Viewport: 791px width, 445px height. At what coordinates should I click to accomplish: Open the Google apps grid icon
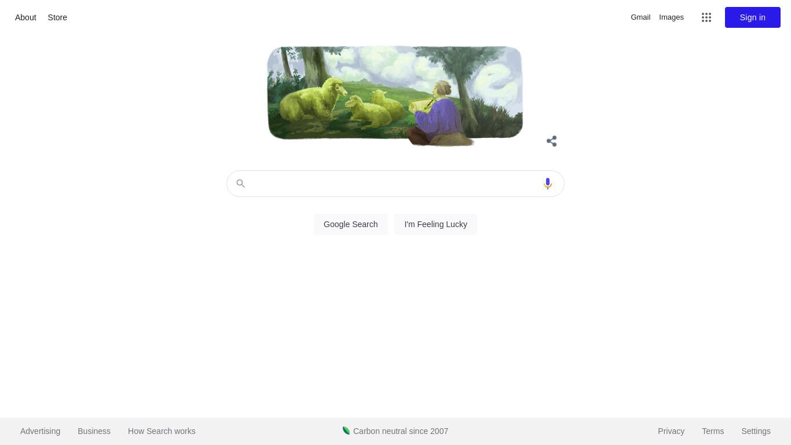[x=706, y=17]
